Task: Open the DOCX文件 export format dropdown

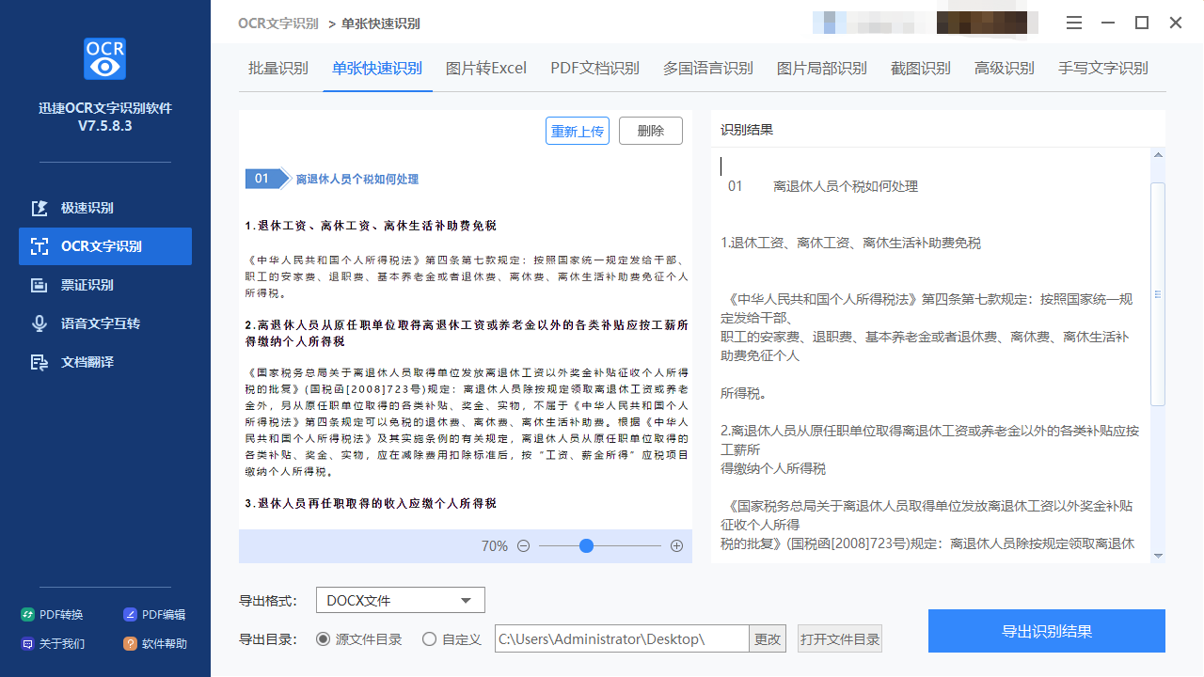Action: pos(400,600)
